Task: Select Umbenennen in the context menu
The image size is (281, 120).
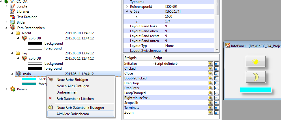Action: click(x=80, y=92)
